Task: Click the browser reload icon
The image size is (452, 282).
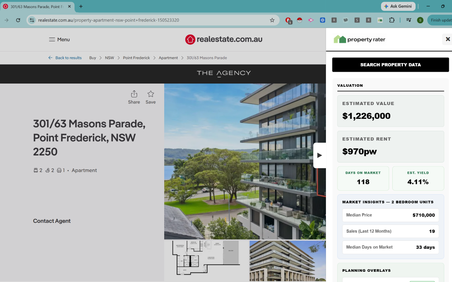Action: pos(18,20)
